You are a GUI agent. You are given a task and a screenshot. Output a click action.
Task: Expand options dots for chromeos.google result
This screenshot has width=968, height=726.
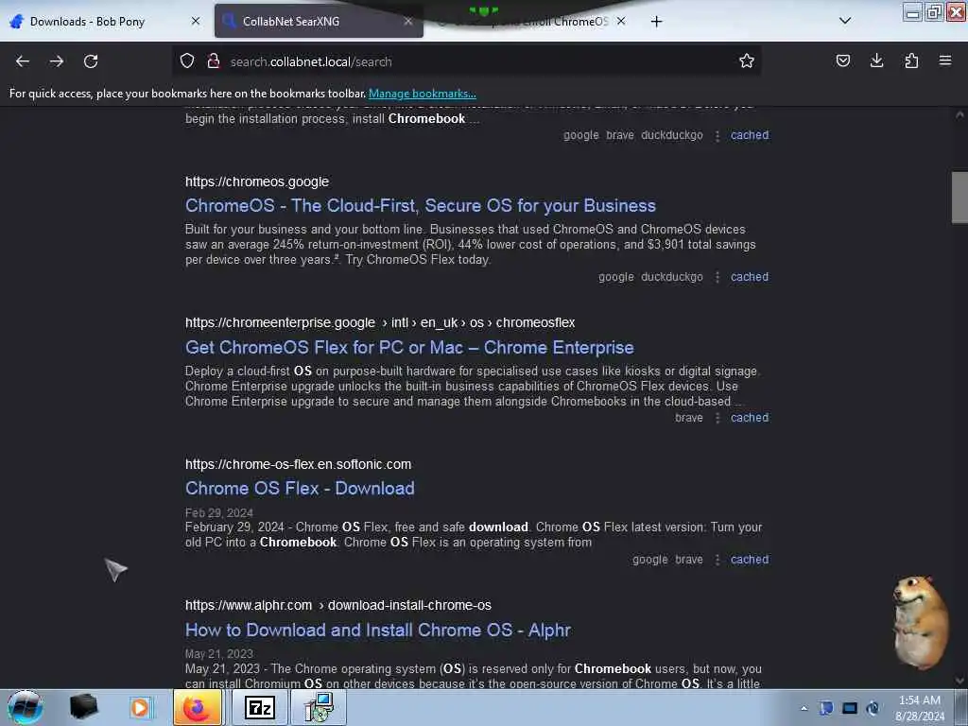717,277
